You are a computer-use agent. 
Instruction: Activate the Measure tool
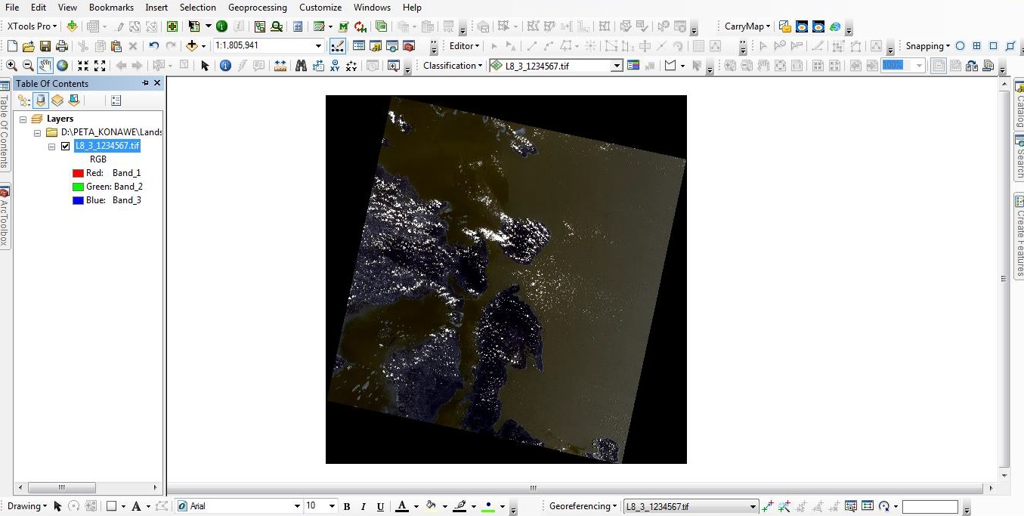click(279, 65)
